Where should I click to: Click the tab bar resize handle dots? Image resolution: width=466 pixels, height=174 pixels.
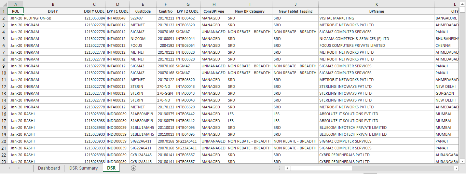click(x=279, y=168)
